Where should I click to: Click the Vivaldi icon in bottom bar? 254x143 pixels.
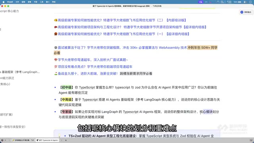coord(2,140)
